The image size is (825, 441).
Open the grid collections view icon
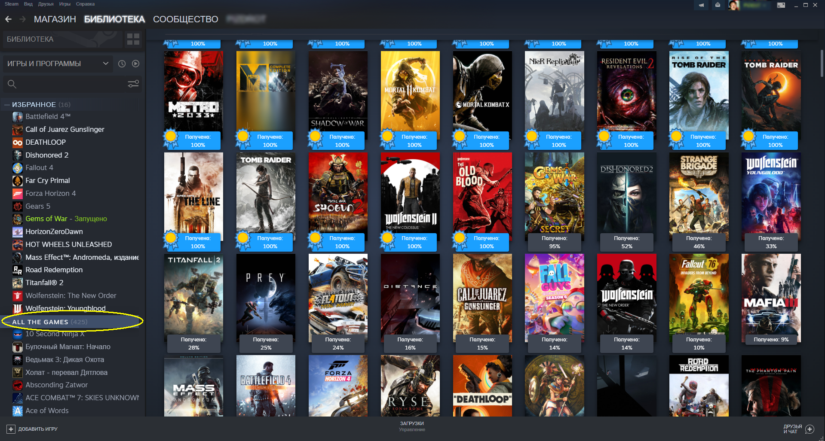point(133,40)
